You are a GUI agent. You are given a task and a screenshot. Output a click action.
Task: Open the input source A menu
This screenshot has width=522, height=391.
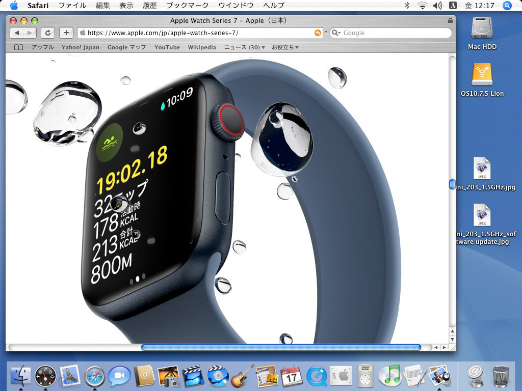[x=453, y=5]
